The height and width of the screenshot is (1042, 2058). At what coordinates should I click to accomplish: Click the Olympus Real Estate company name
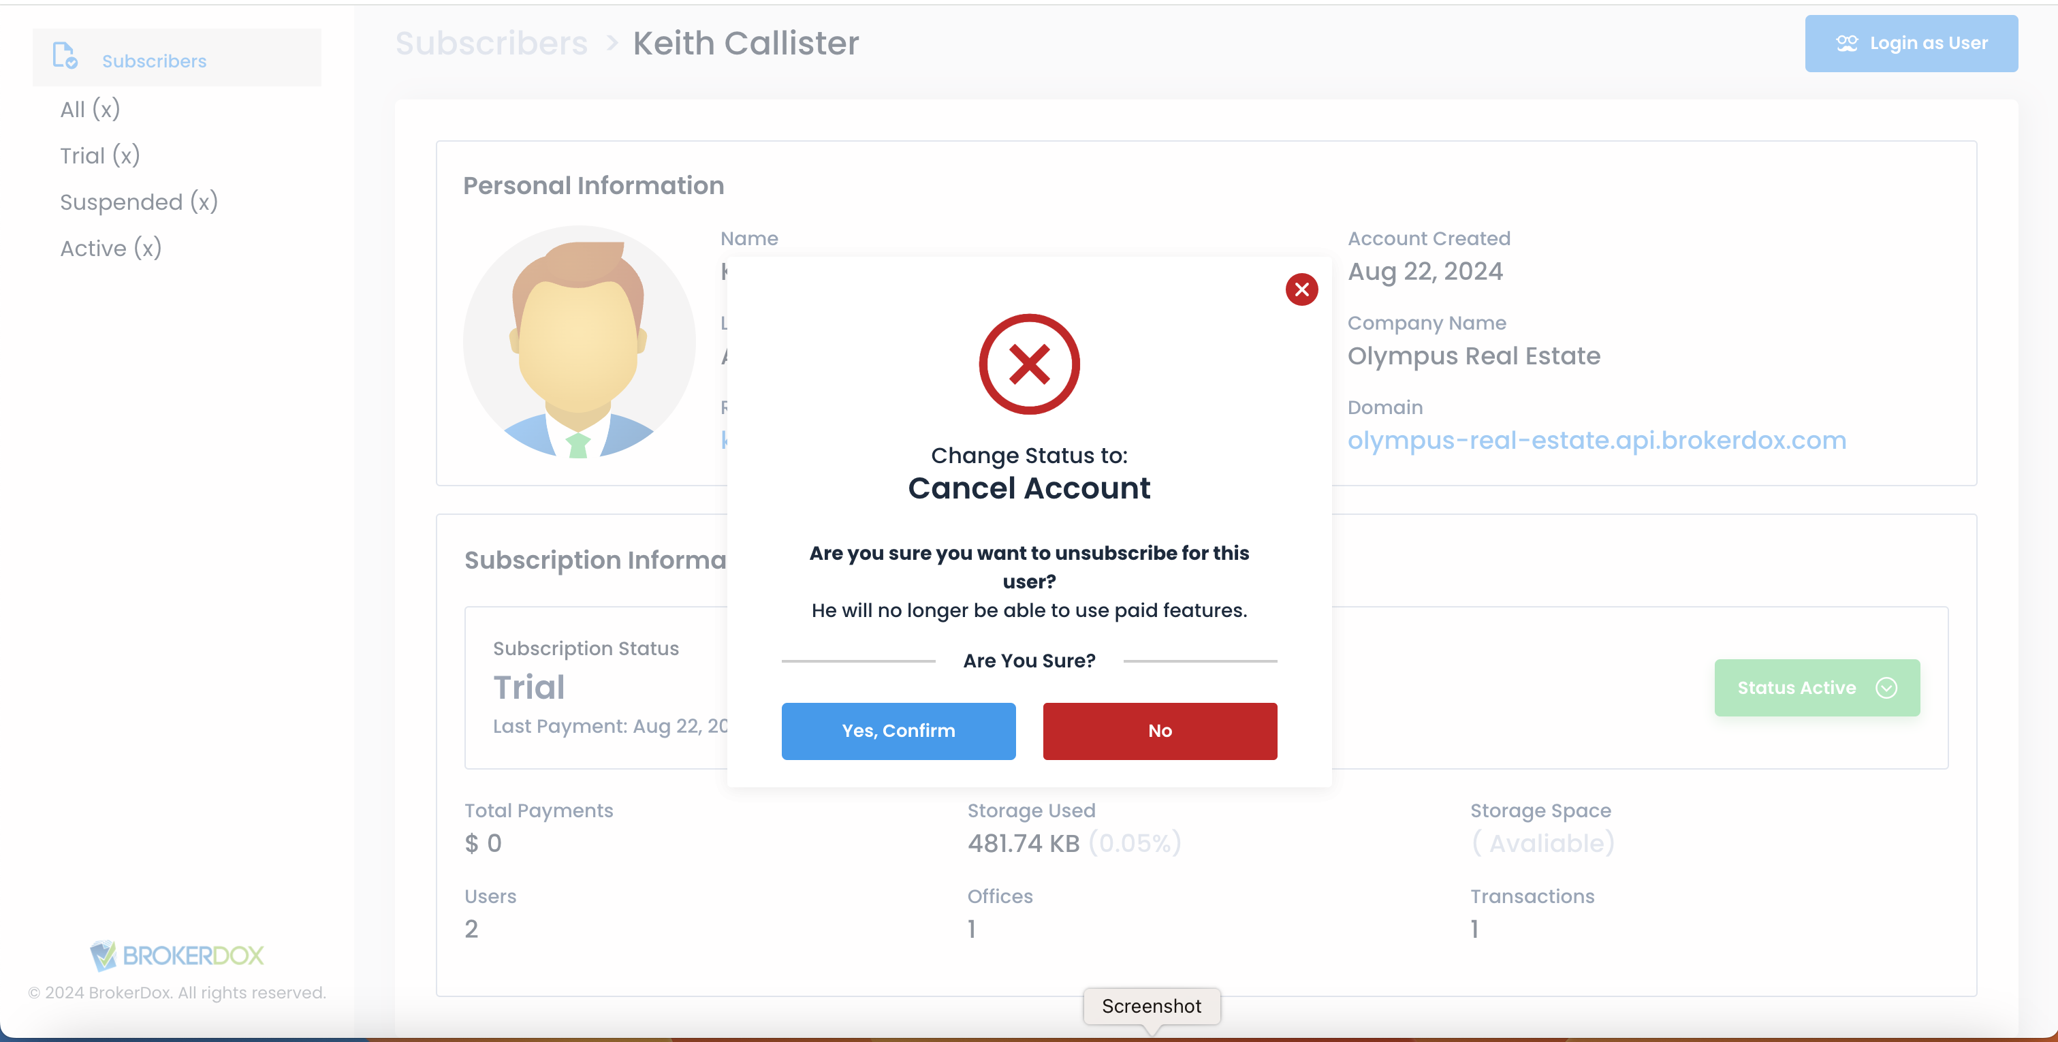[x=1473, y=356]
